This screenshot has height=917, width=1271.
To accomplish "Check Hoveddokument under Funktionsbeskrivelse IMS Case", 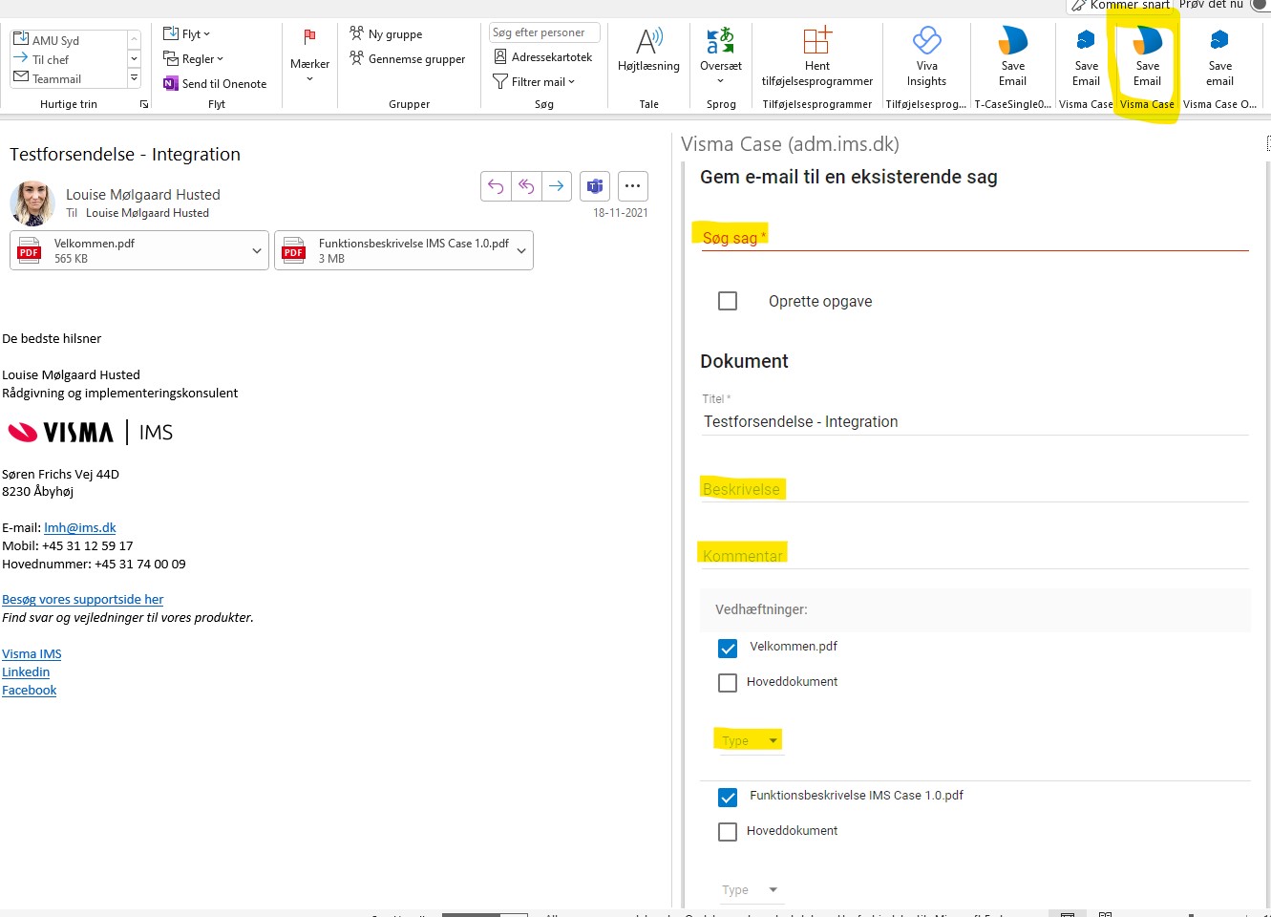I will (728, 832).
